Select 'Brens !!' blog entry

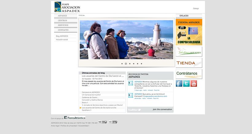[x=85, y=103]
